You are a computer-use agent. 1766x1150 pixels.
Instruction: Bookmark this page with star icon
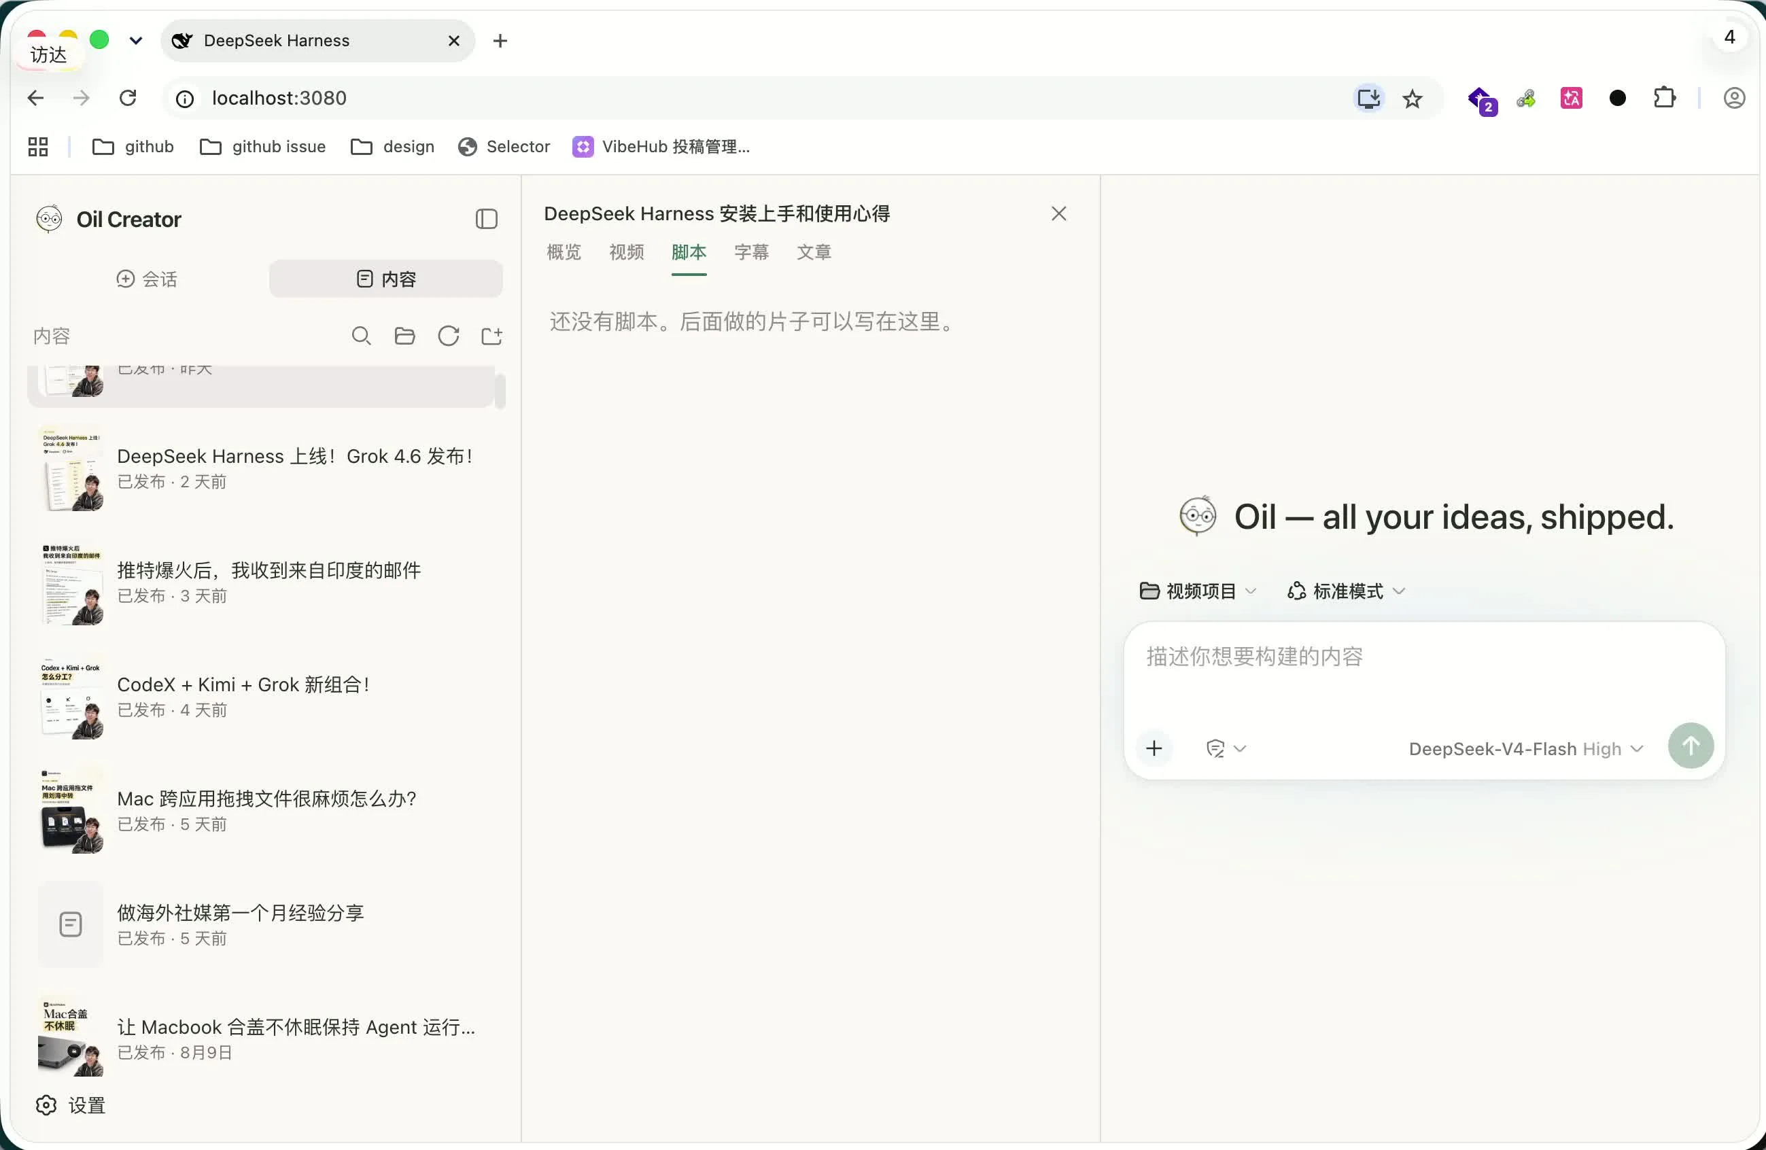pos(1412,99)
